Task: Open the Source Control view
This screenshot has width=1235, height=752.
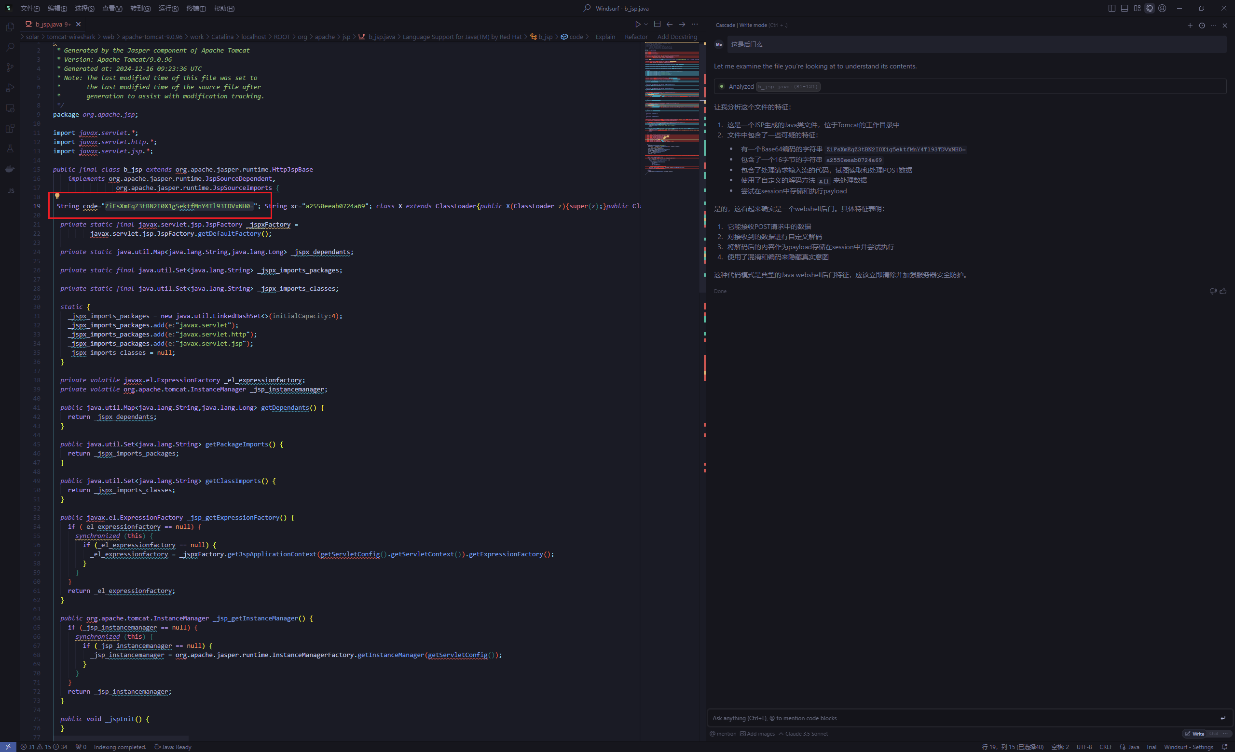Action: pyautogui.click(x=10, y=67)
